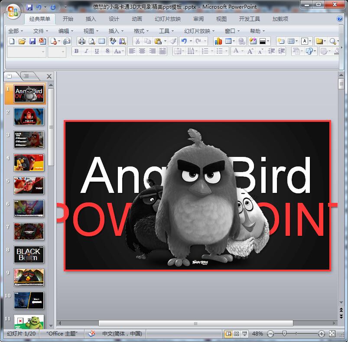Toggle bold formatting

point(76,51)
